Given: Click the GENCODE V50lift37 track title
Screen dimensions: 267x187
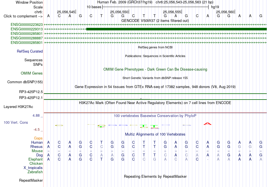Looking at the screenshot, I should (x=155, y=21).
